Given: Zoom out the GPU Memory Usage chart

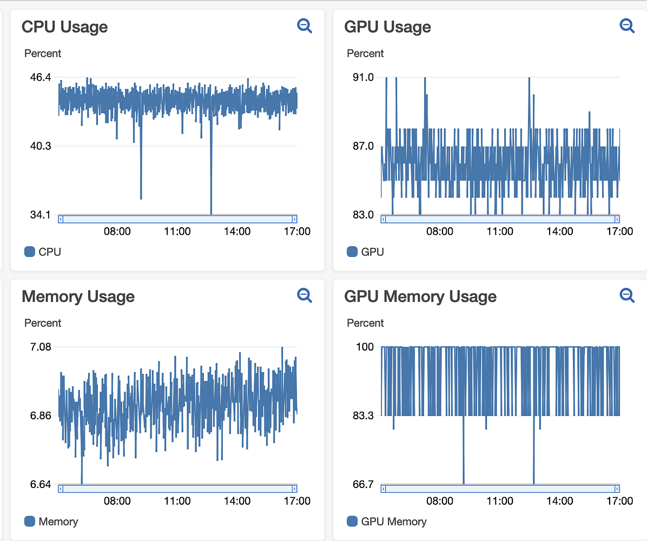Looking at the screenshot, I should [x=627, y=295].
